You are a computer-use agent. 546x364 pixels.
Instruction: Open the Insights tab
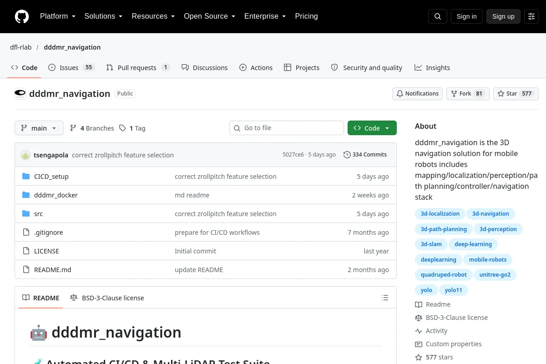coord(432,68)
